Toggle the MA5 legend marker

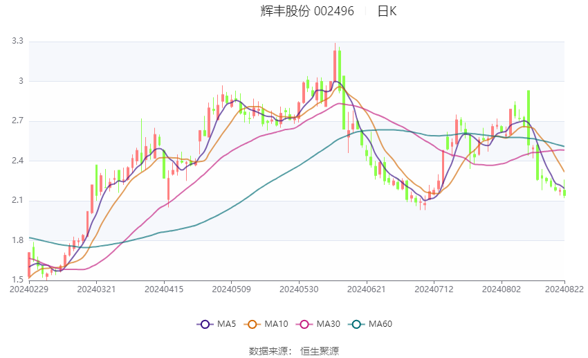tap(205, 324)
